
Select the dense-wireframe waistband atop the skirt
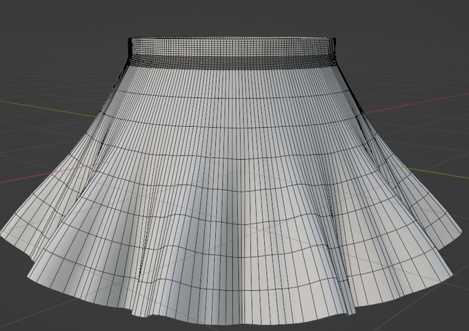232,52
